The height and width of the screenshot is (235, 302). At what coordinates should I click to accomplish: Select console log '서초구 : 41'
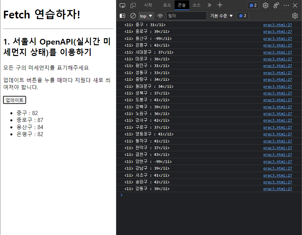click(147, 175)
